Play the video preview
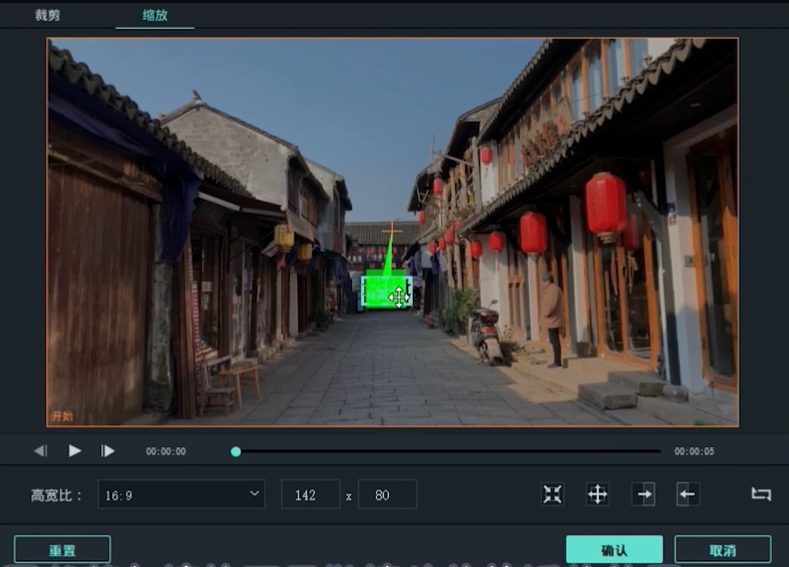 click(74, 450)
